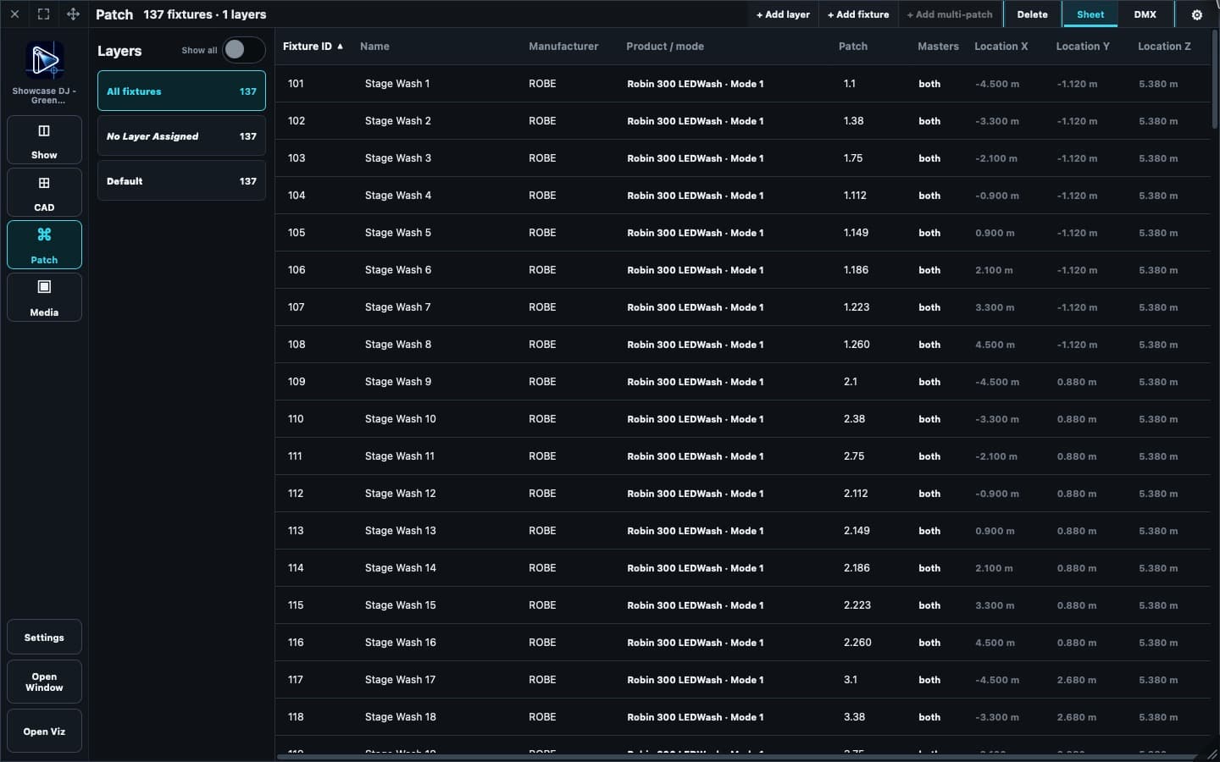
Task: Click the Add multi-patch button
Action: coord(950,14)
